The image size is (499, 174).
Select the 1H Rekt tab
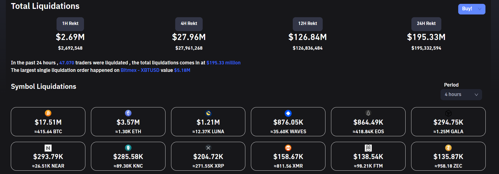(x=70, y=24)
